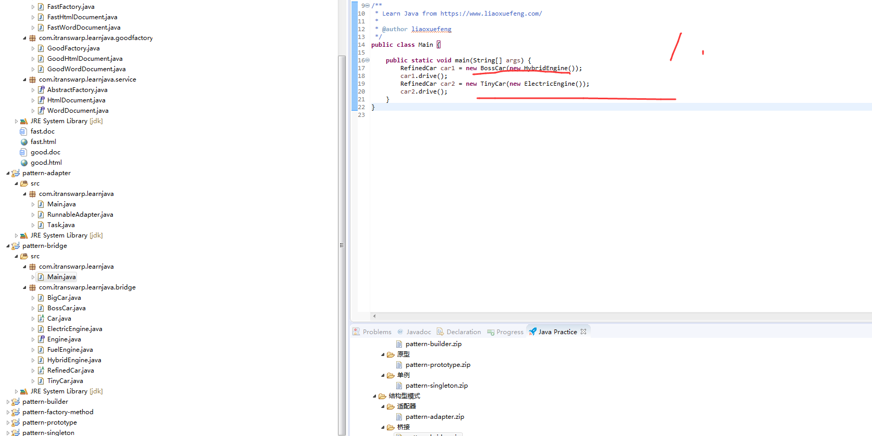Collapse the com.itranswarp.learnjava.service package

point(24,80)
